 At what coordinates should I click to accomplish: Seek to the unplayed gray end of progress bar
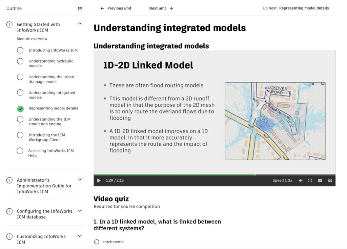tap(295, 175)
